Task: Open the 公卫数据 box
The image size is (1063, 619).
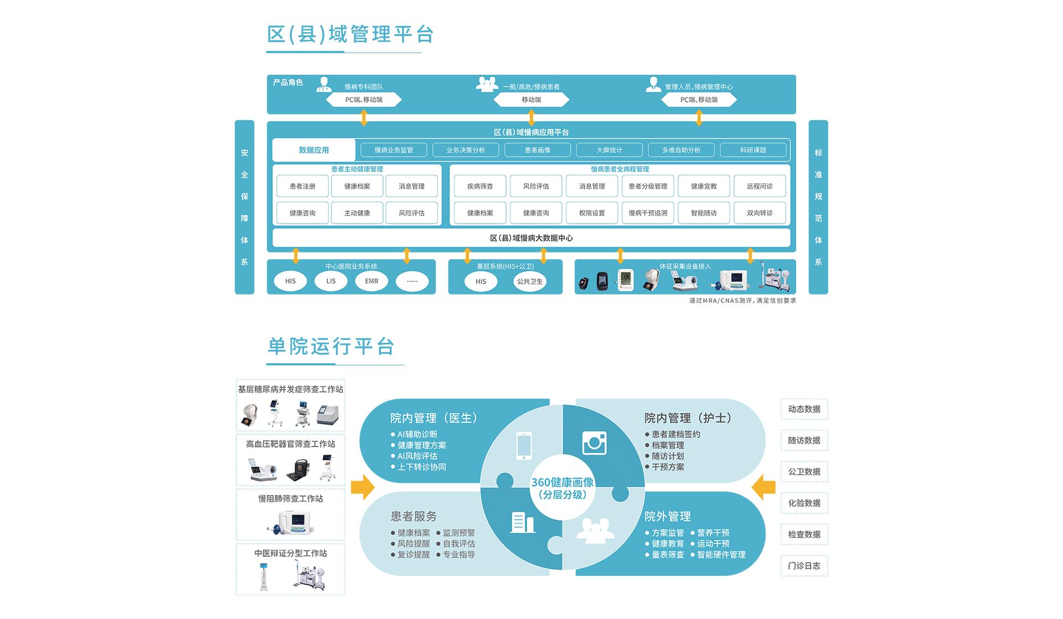Action: (804, 472)
